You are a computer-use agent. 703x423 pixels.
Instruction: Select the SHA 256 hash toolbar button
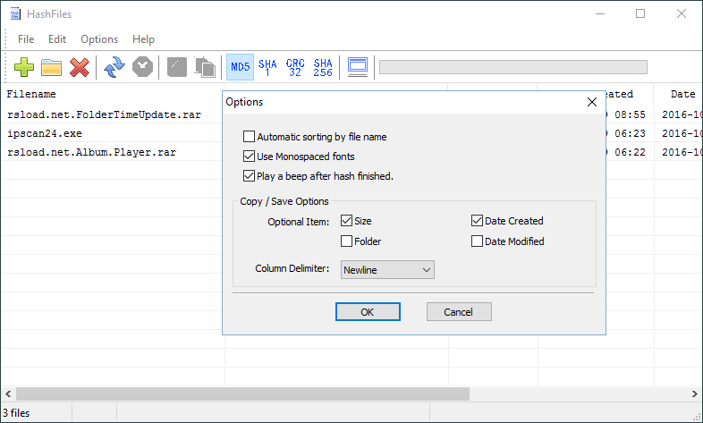point(323,67)
